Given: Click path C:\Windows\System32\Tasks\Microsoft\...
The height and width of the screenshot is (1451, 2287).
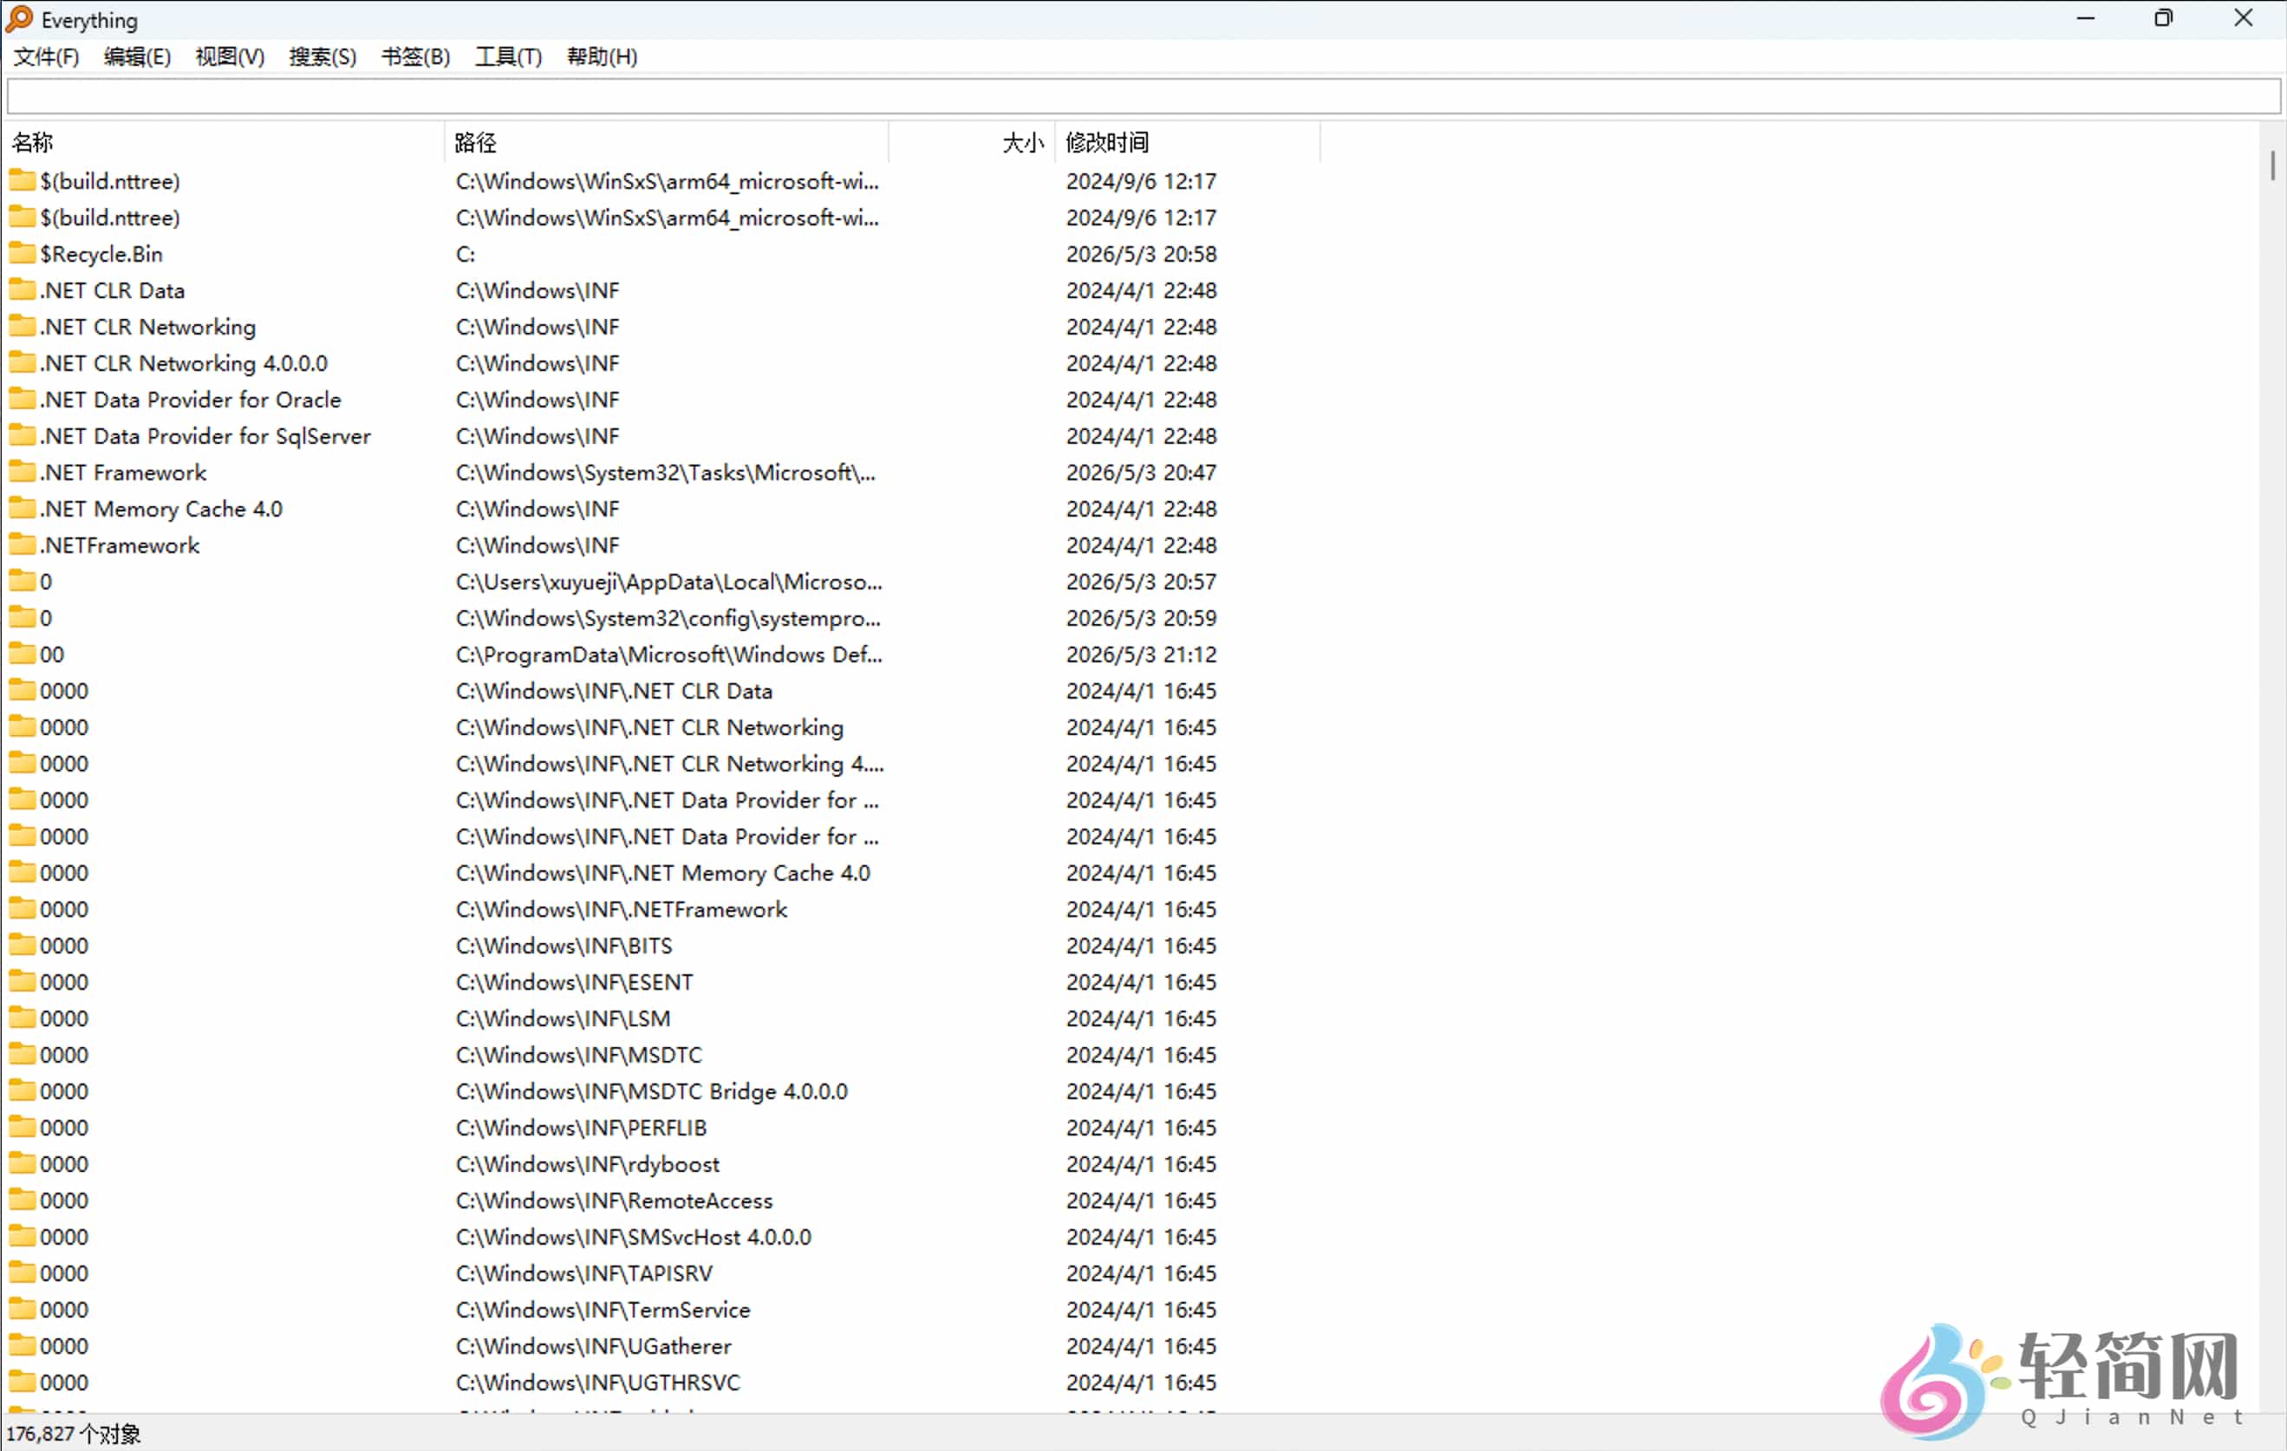Looking at the screenshot, I should [665, 472].
